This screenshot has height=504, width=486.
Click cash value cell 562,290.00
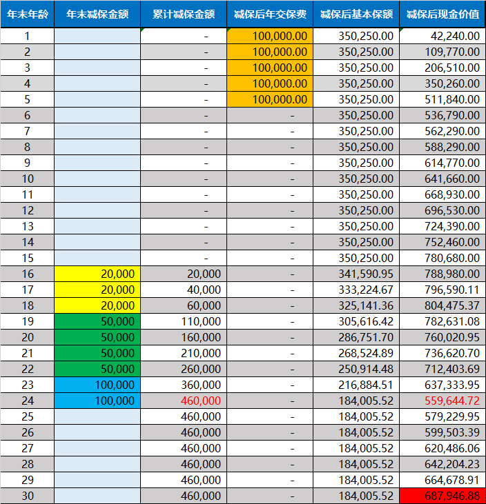tap(443, 131)
